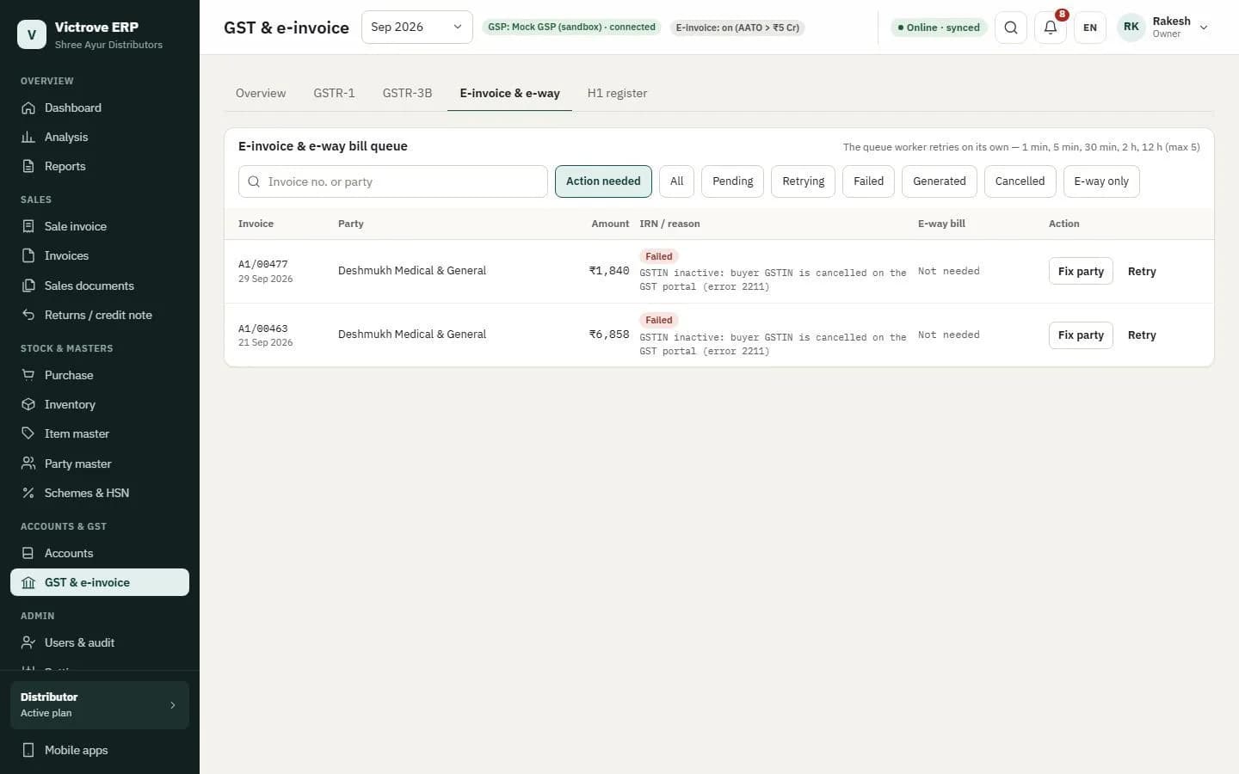Apply the E-way only filter
Screen dimensions: 1239x774
(x=1101, y=181)
